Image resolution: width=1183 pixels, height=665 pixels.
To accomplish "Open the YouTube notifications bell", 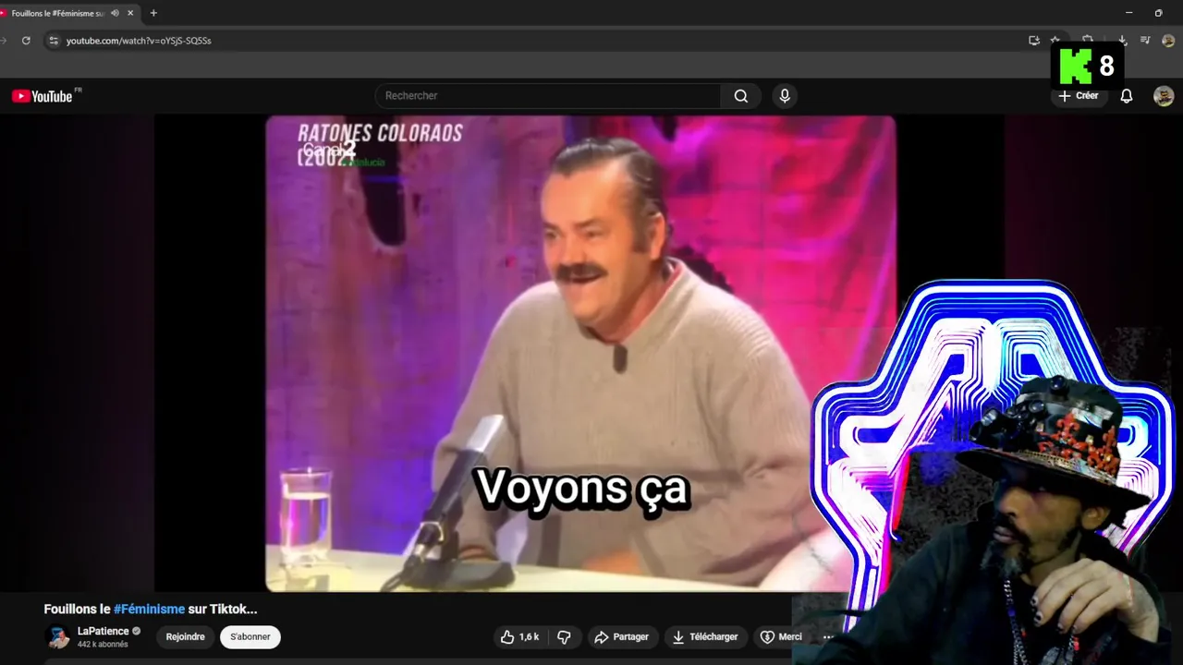I will [x=1127, y=96].
